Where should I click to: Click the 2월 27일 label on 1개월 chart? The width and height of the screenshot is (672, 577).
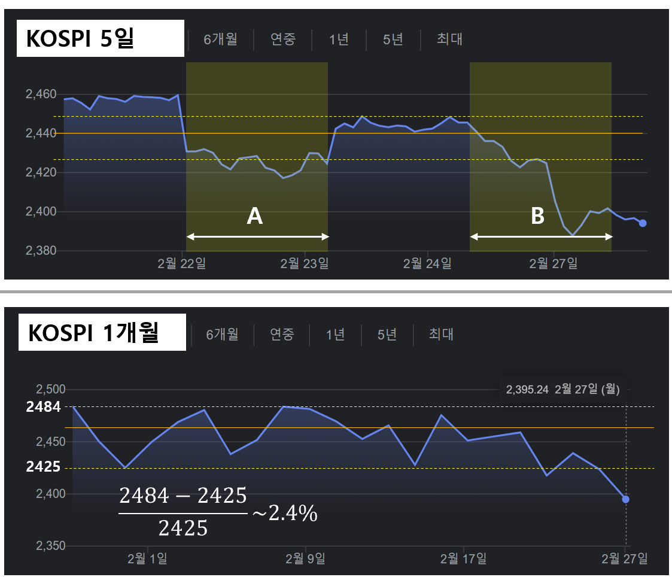(x=625, y=558)
